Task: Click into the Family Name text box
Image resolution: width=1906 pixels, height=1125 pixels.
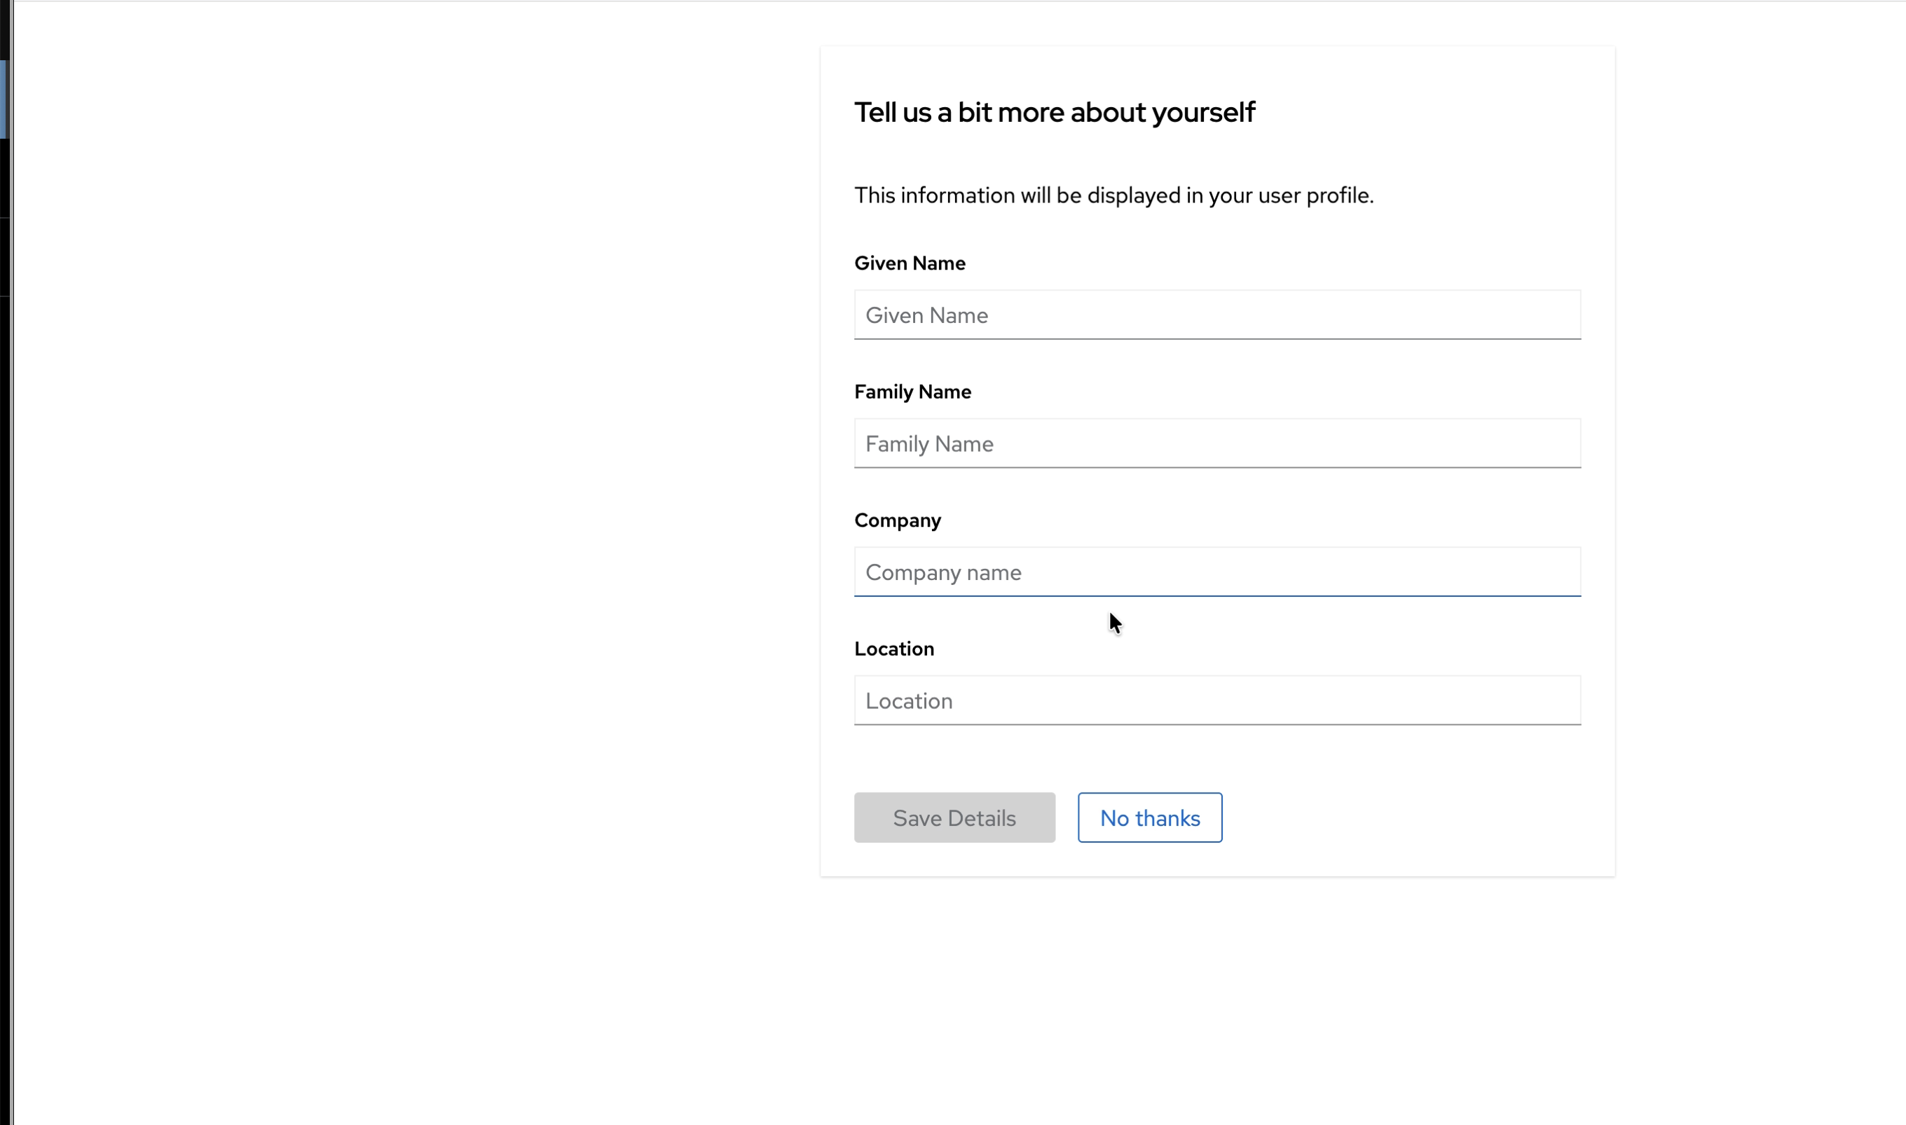Action: [x=1217, y=443]
